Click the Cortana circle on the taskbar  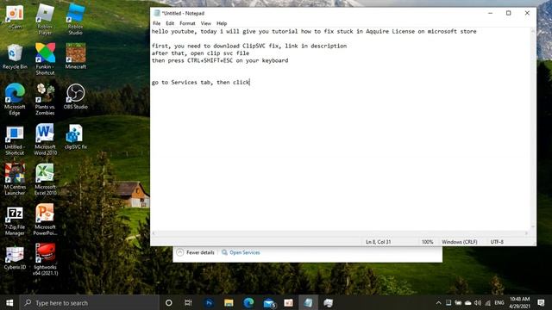pyautogui.click(x=169, y=302)
